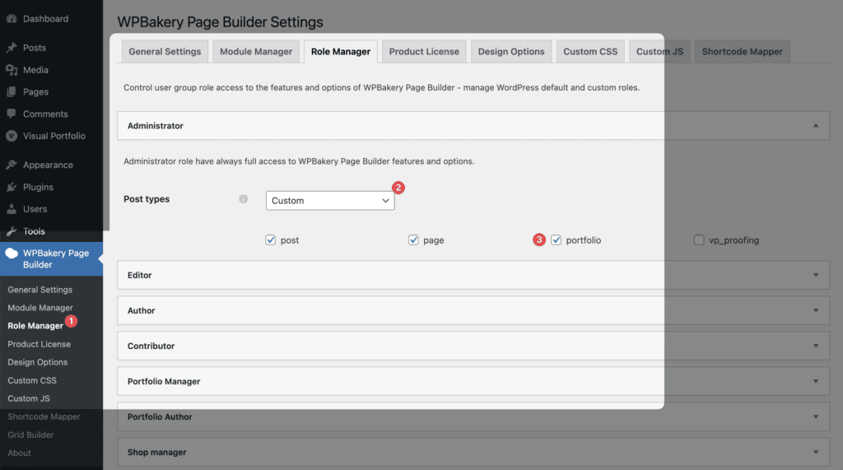843x470 pixels.
Task: Click Design Options submenu link
Action: click(x=38, y=362)
